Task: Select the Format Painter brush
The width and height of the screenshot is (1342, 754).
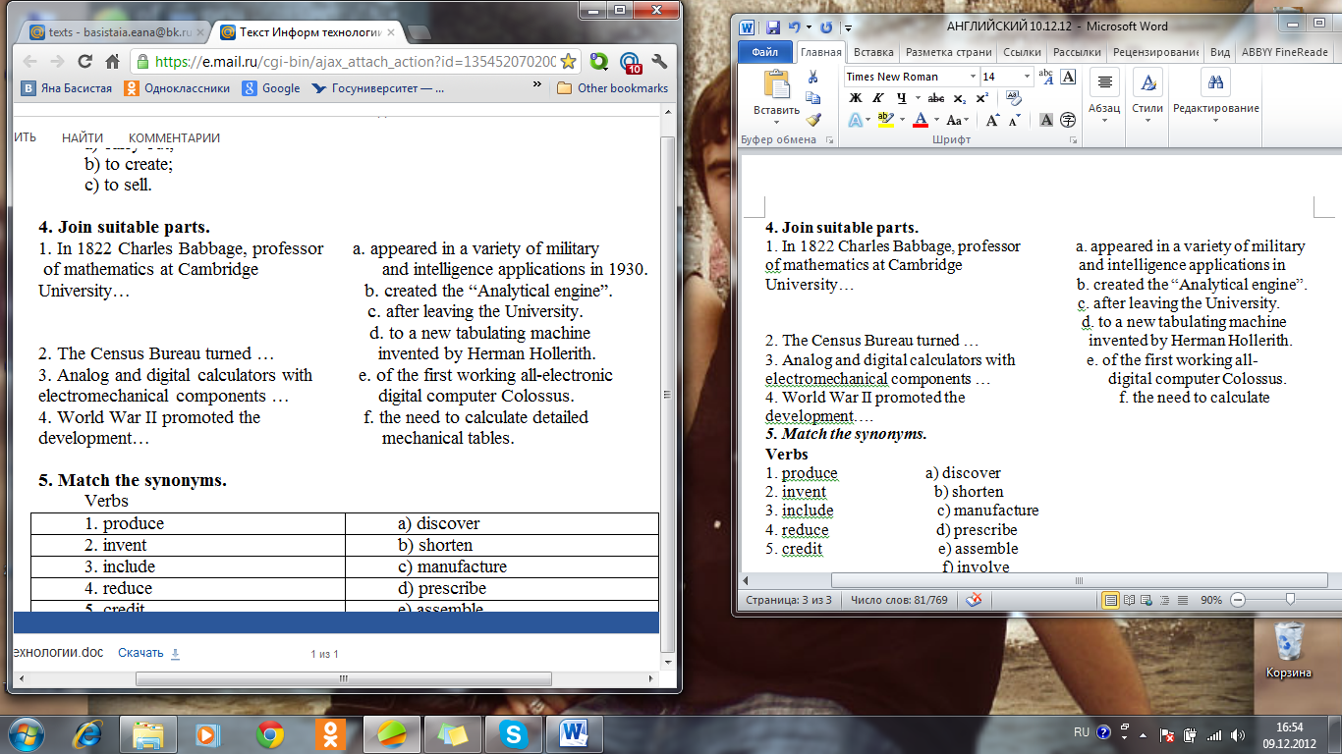Action: tap(812, 119)
